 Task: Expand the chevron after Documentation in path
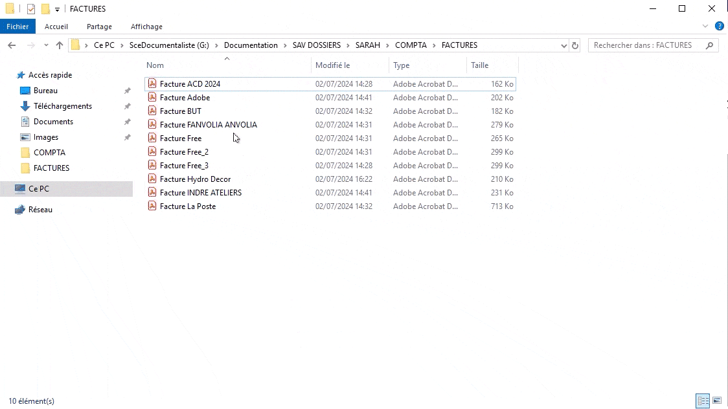[x=285, y=45]
